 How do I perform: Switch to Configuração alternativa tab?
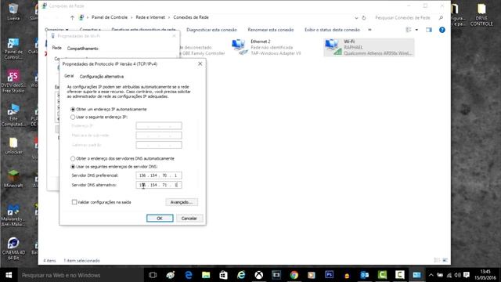102,77
